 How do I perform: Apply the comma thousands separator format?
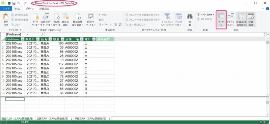coord(111,25)
